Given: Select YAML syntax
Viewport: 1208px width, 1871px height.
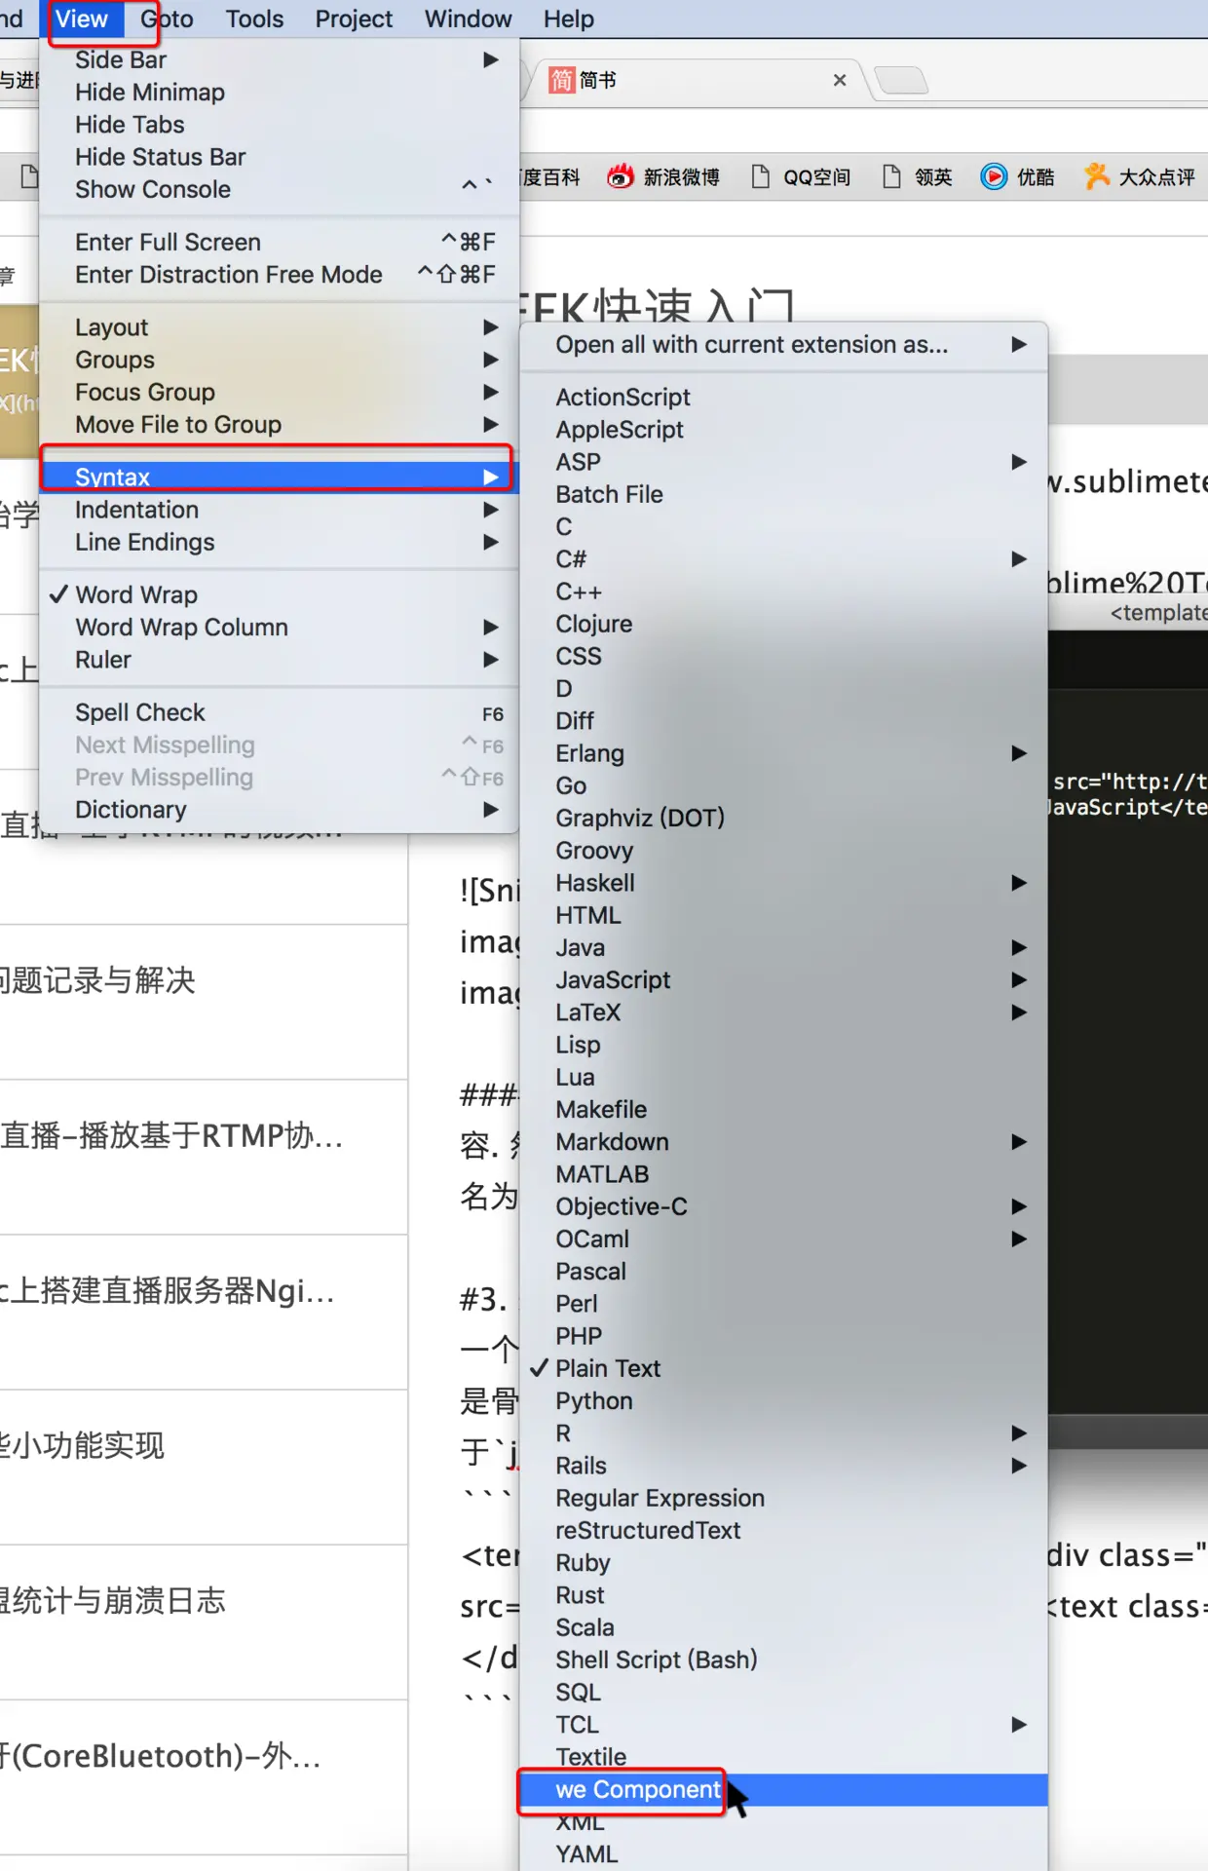Looking at the screenshot, I should pos(784,1854).
